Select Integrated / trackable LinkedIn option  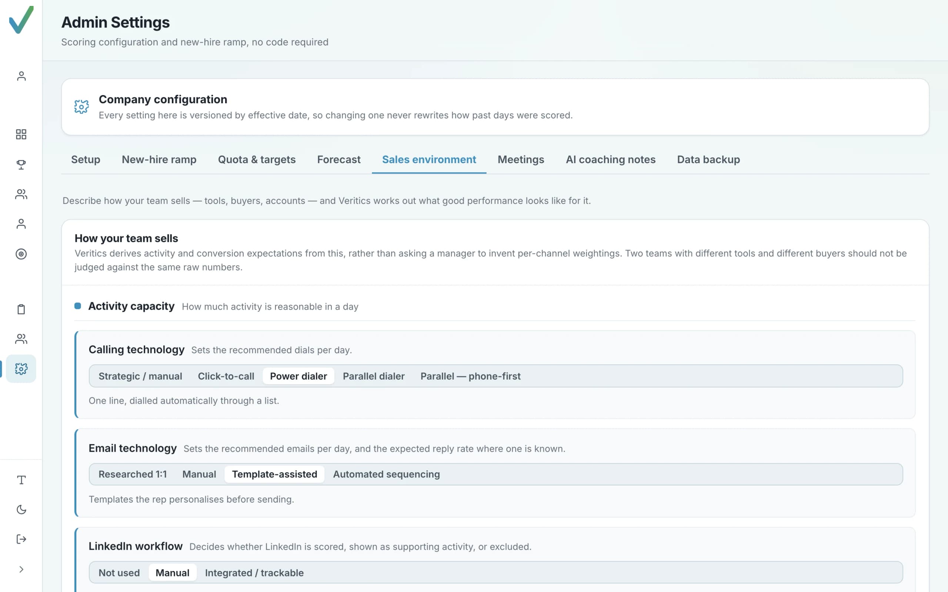click(254, 573)
